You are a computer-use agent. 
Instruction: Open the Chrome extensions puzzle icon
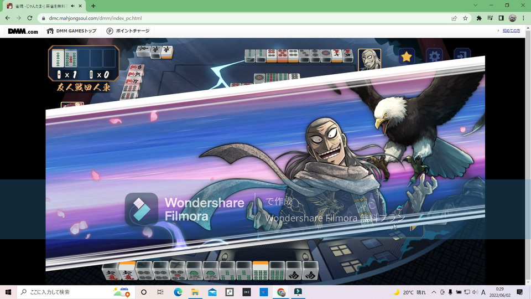[x=479, y=18]
